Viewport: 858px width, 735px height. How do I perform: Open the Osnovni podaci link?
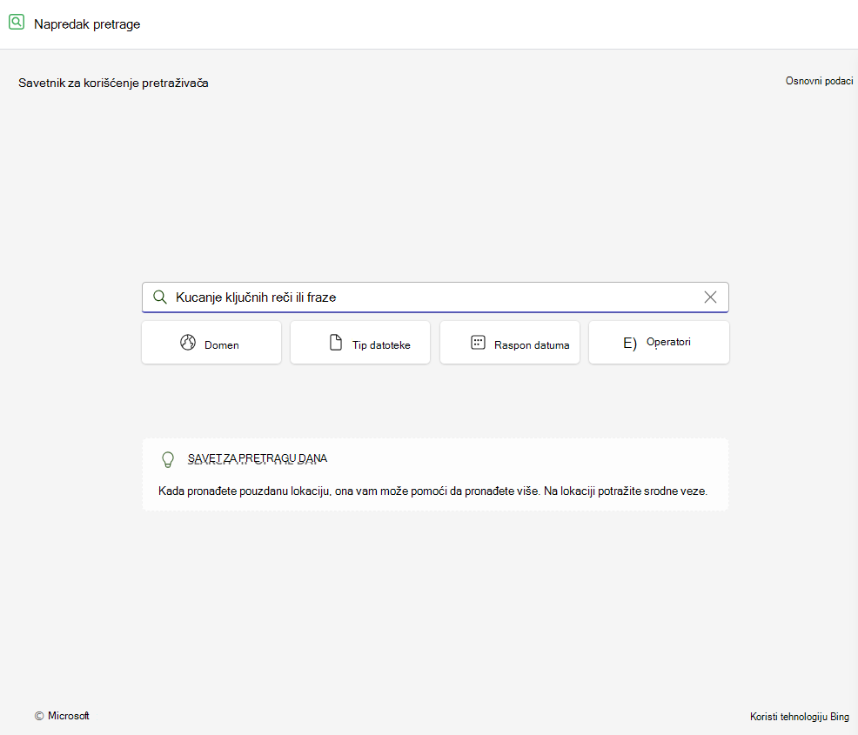pos(819,81)
